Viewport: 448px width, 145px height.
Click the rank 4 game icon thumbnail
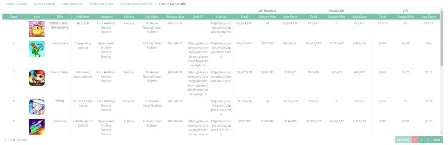click(37, 107)
